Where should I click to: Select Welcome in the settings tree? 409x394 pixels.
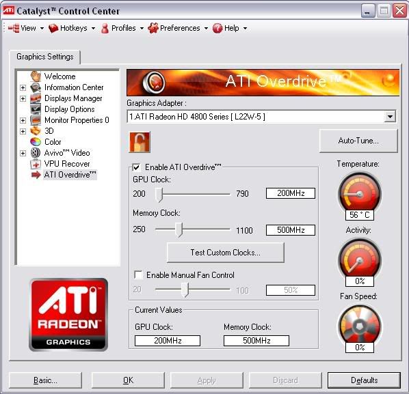tap(60, 76)
